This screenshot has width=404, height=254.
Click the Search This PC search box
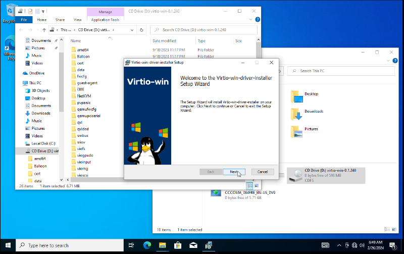point(341,71)
